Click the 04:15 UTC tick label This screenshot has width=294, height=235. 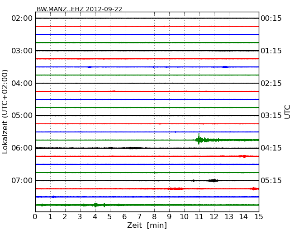click(x=271, y=148)
